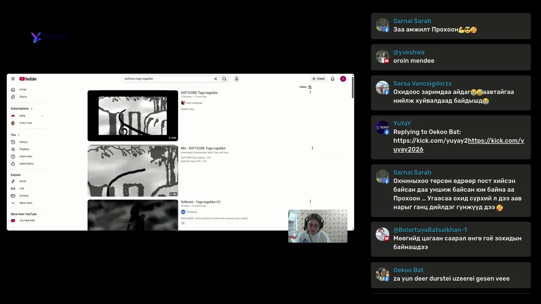Expand Subscriptions section chevron
Viewport: 541px width, 304px height.
[x=31, y=109]
